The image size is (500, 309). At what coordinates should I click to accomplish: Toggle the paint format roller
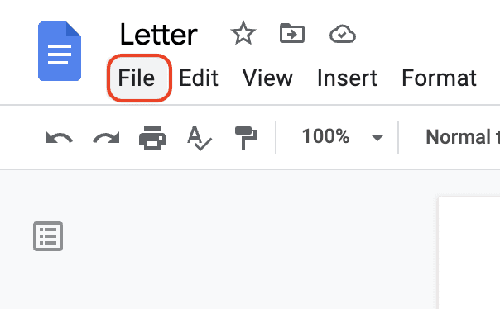246,138
